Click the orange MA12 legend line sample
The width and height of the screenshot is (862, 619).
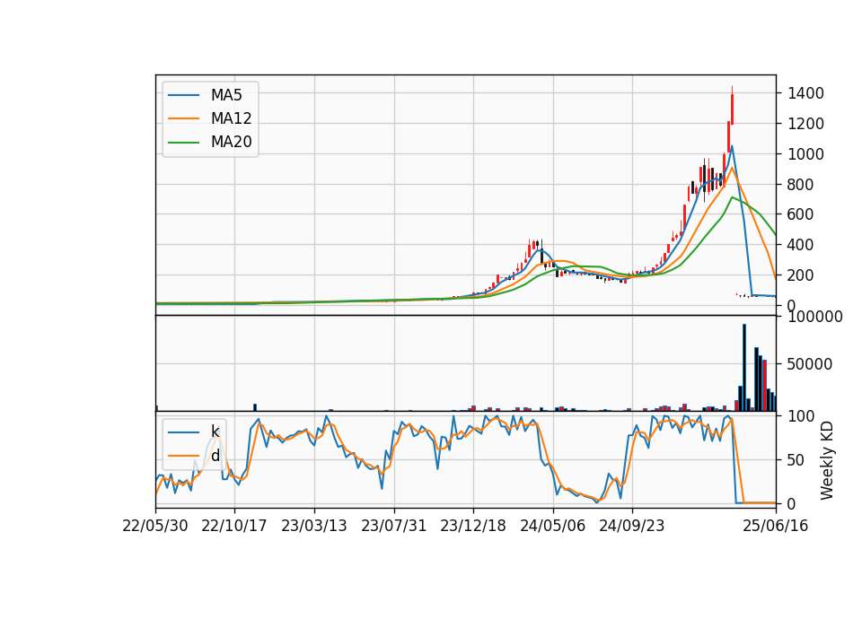coord(183,118)
